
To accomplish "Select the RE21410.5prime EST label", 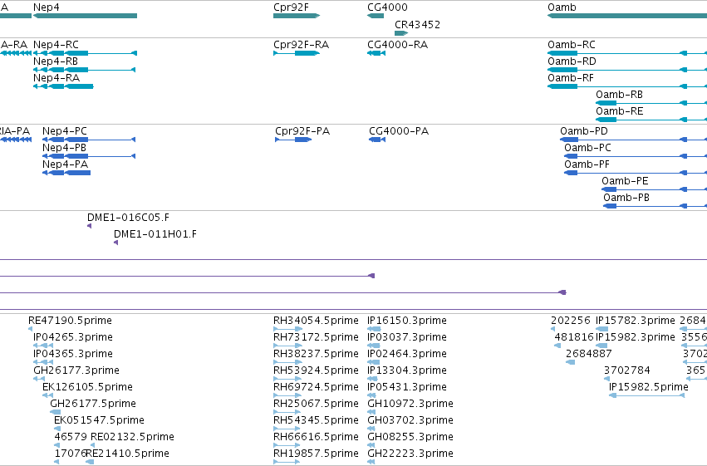I will tap(127, 454).
